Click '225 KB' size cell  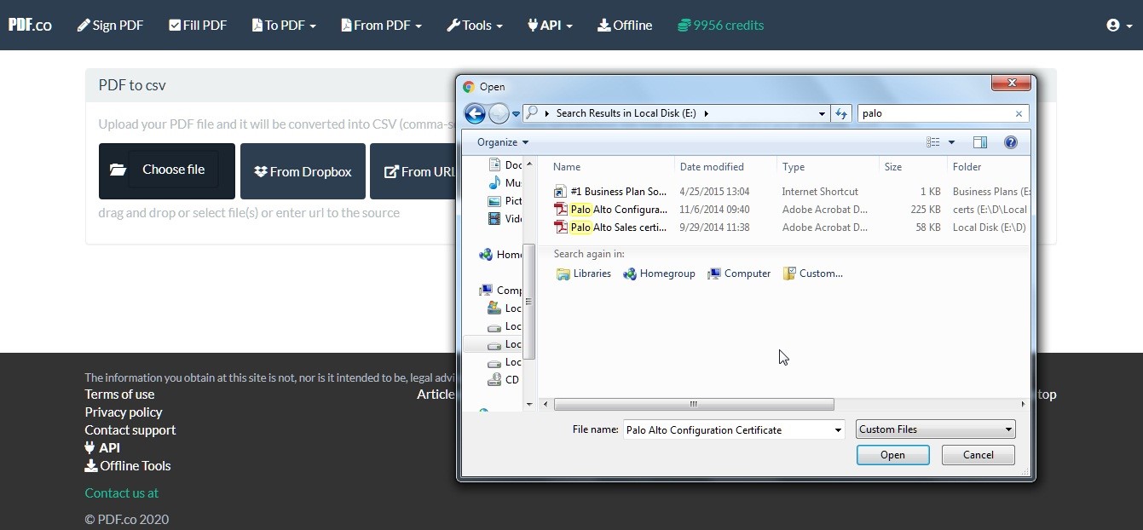point(926,210)
